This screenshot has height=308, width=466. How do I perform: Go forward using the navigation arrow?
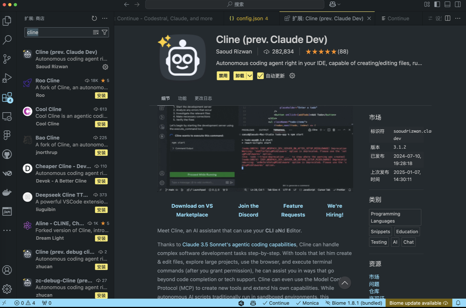point(137,4)
